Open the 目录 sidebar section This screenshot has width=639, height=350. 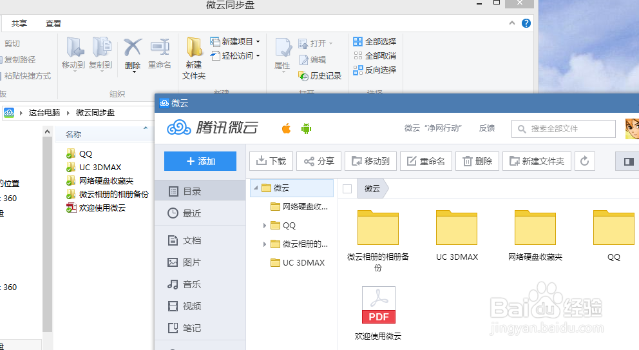coord(200,191)
